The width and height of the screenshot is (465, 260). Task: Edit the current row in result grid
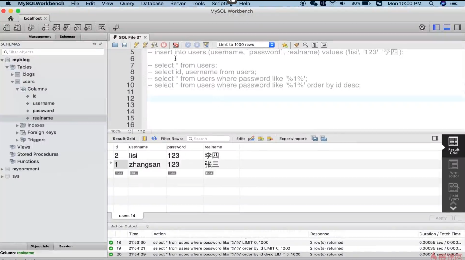coord(252,139)
